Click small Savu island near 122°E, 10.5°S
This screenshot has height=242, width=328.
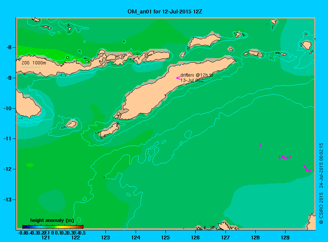[x=71, y=125]
